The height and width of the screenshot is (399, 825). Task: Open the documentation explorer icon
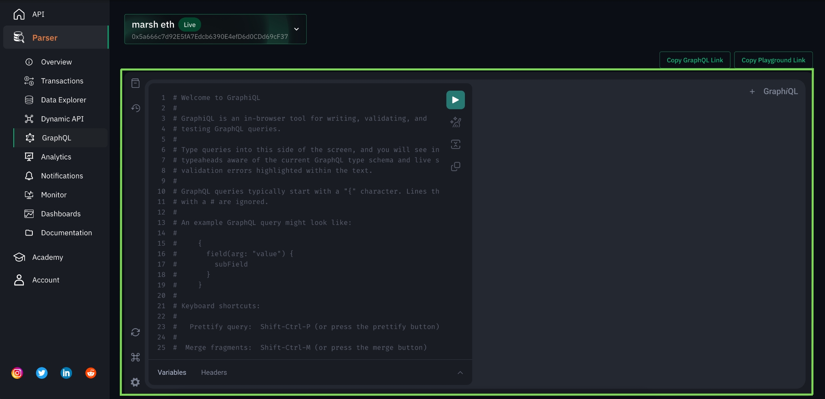click(136, 83)
